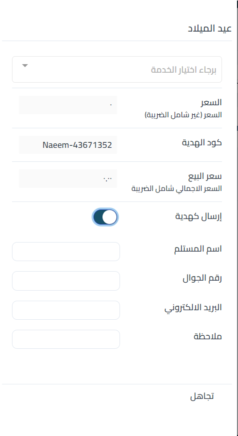The image size is (238, 436).
Task: Click the 'تجاهل' dismiss button
Action: pyautogui.click(x=202, y=396)
